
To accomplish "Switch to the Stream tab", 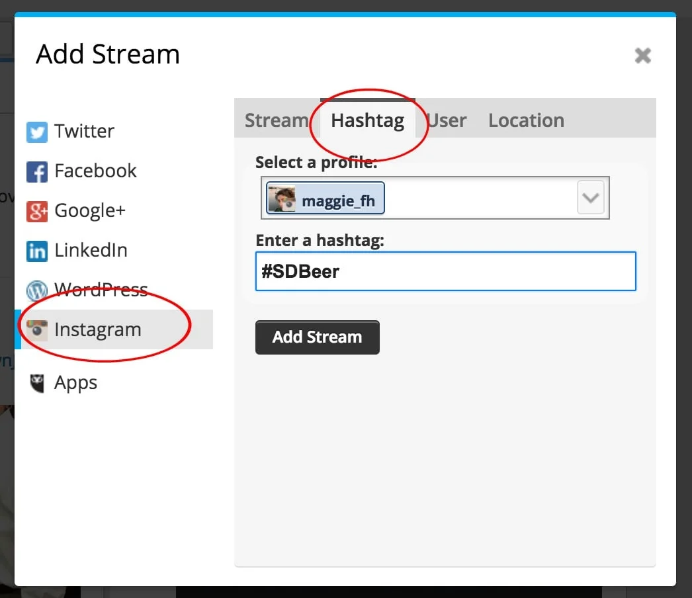I will [x=277, y=120].
